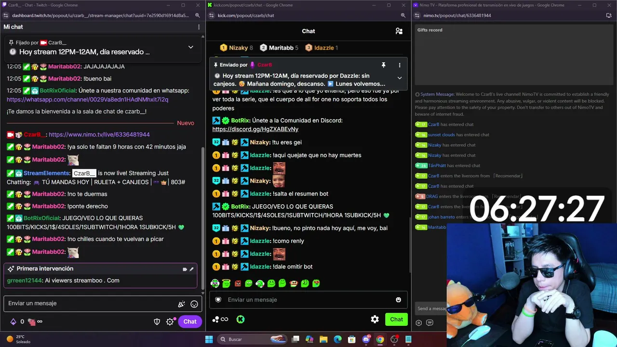Insert the red angry quick emote in Kick

coord(238,283)
